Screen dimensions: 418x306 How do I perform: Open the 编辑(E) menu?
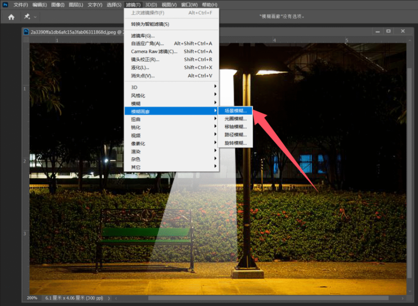point(40,5)
